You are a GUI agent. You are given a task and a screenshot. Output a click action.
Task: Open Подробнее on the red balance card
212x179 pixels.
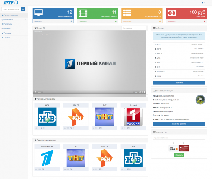[171, 21]
